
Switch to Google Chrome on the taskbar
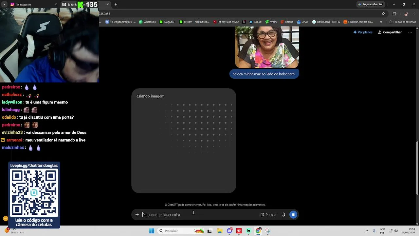point(258,231)
